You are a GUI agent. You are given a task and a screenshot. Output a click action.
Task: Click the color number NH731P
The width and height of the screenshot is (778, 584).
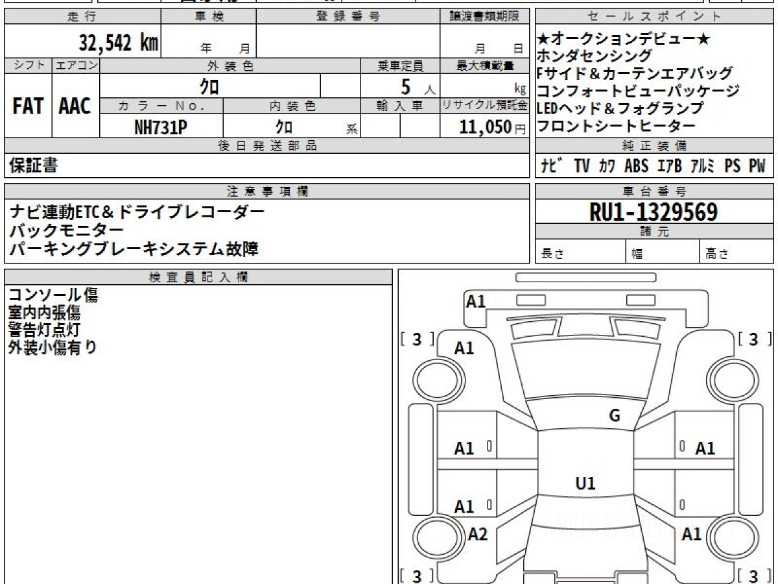click(x=161, y=128)
